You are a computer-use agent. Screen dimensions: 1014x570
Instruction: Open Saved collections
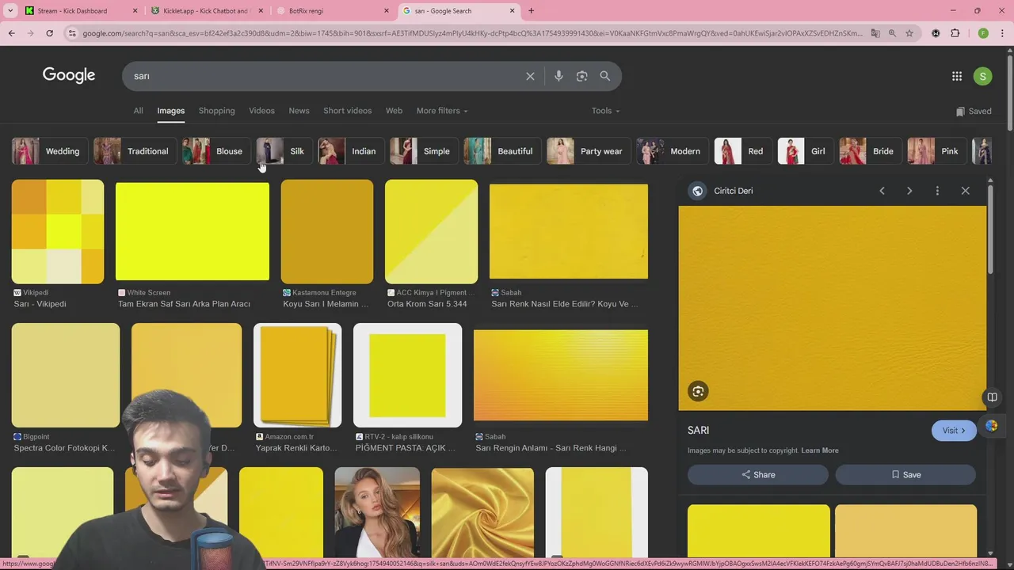974,111
